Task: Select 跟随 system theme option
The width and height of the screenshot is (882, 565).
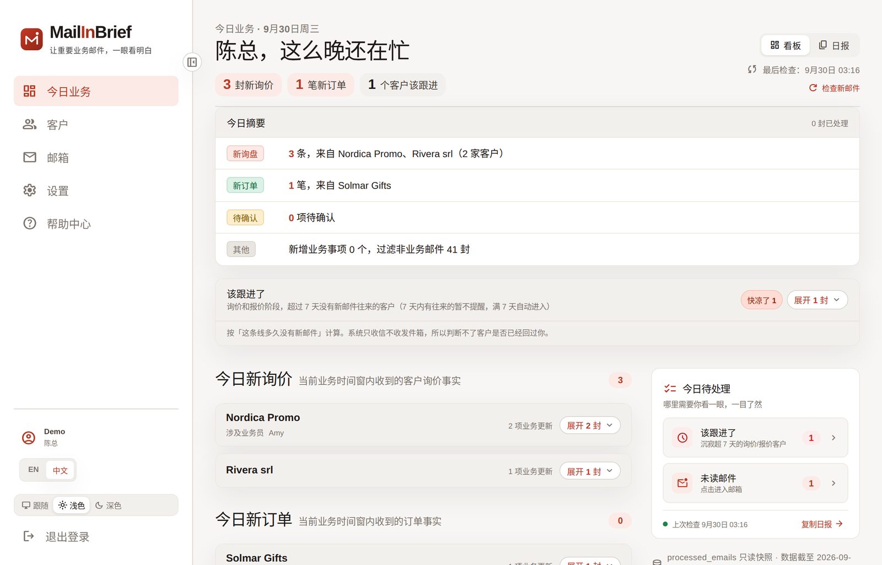Action: (35, 505)
